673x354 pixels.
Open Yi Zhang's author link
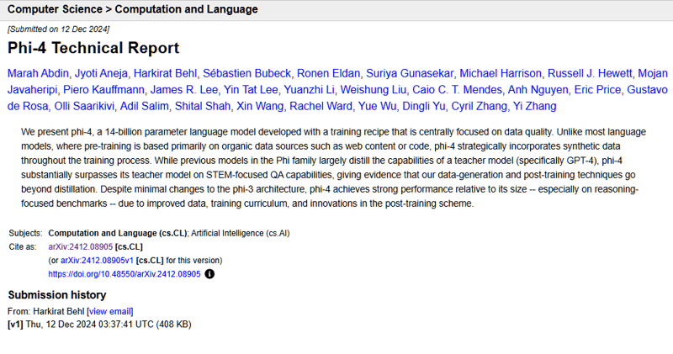pos(534,106)
